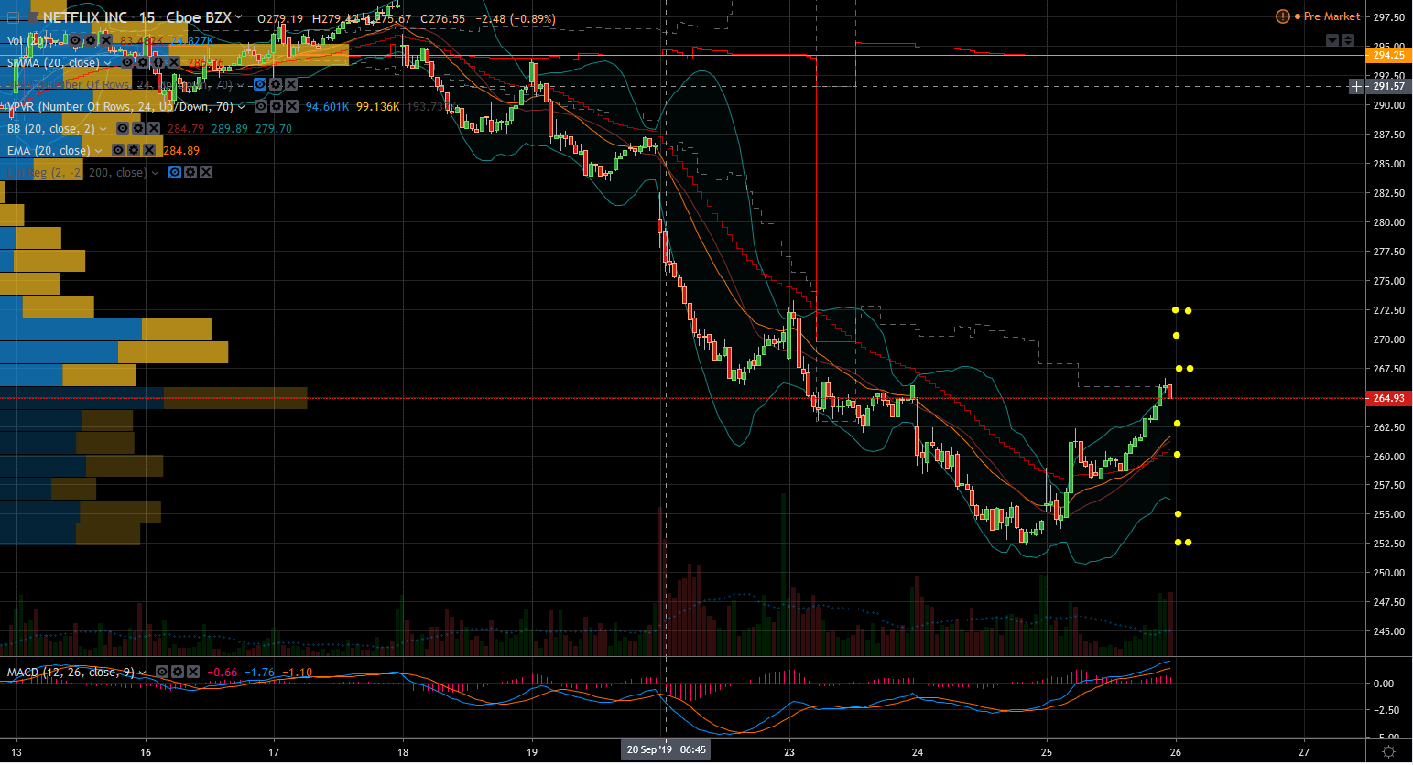Click the BB (20, close, 2) label
1413x765 pixels.
tap(50, 129)
